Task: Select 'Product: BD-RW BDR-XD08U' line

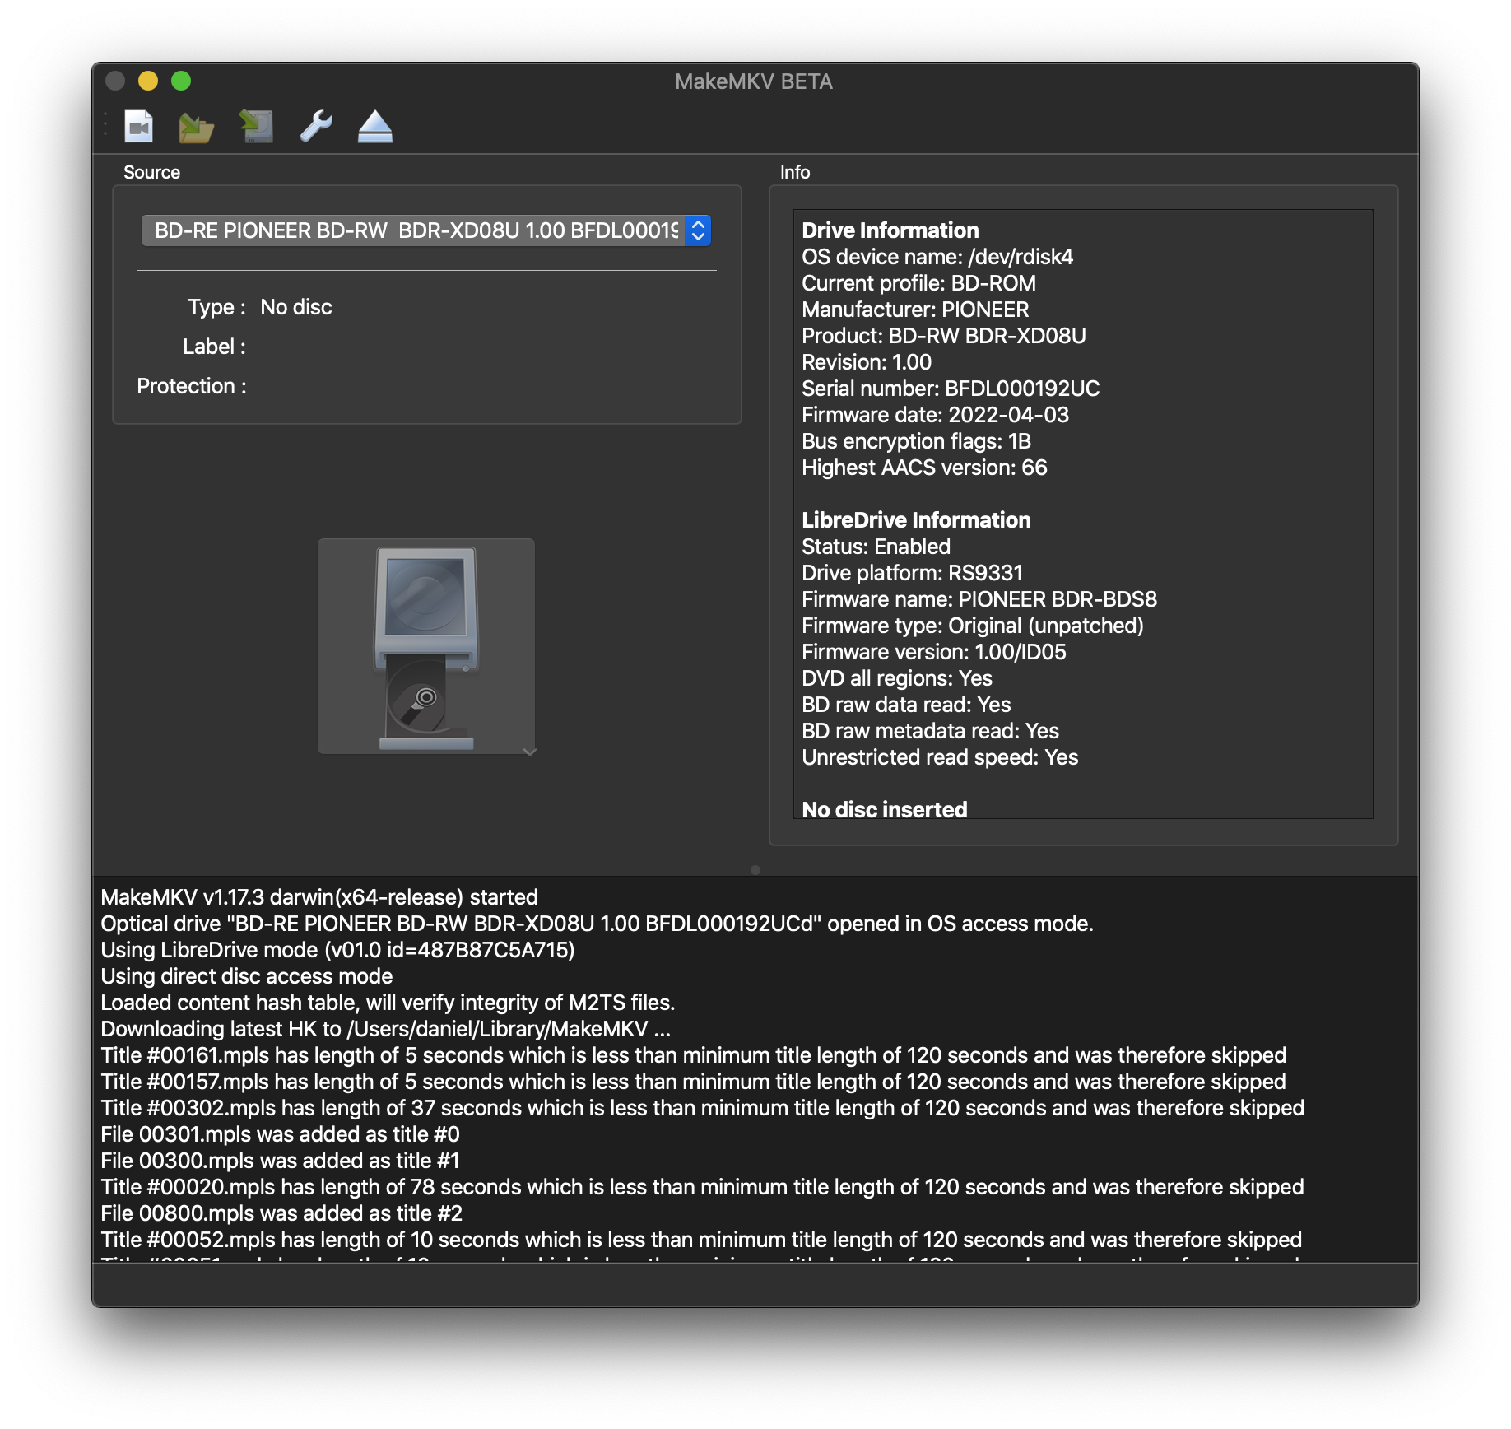Action: (x=944, y=336)
